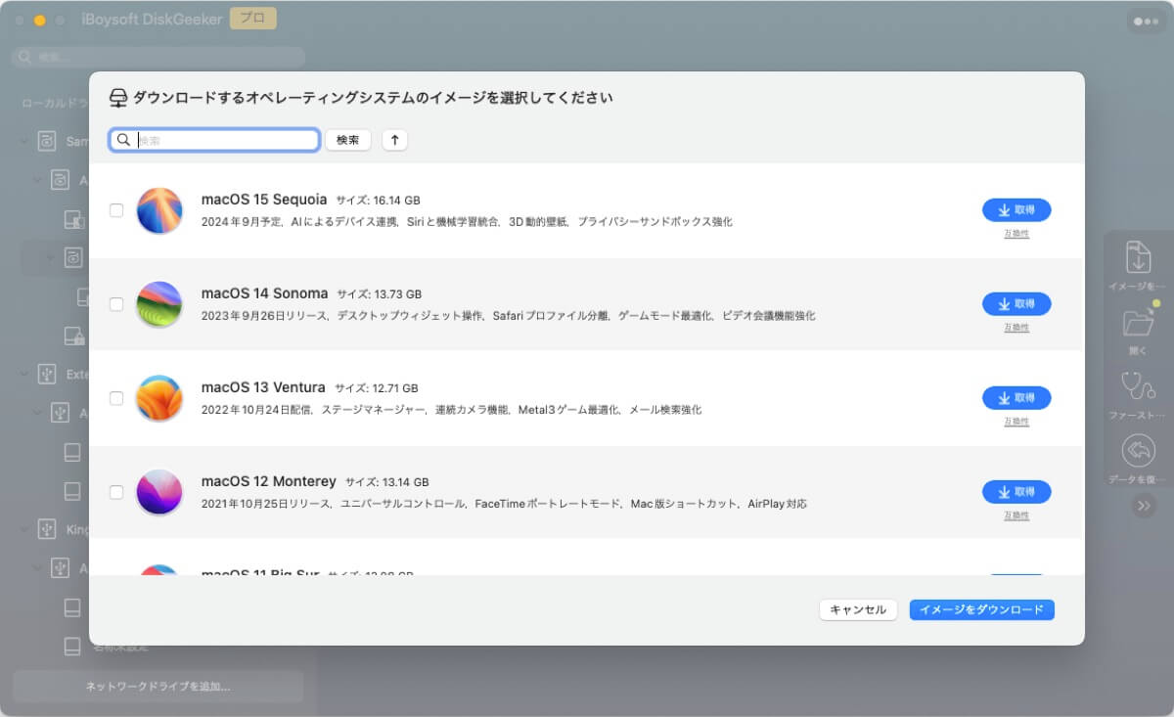Tick the macOS 14 Sonoma checkbox
This screenshot has width=1174, height=717.
(x=116, y=304)
